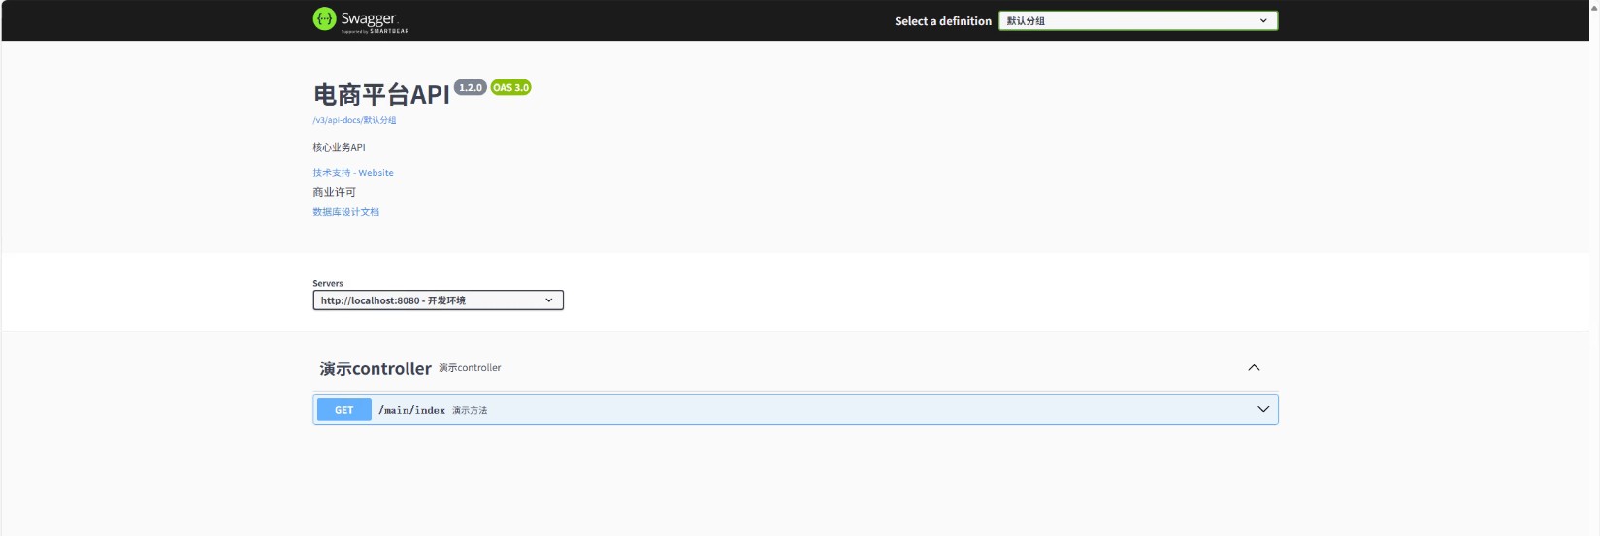Click the /main/index endpoint path
The image size is (1600, 536).
click(411, 410)
